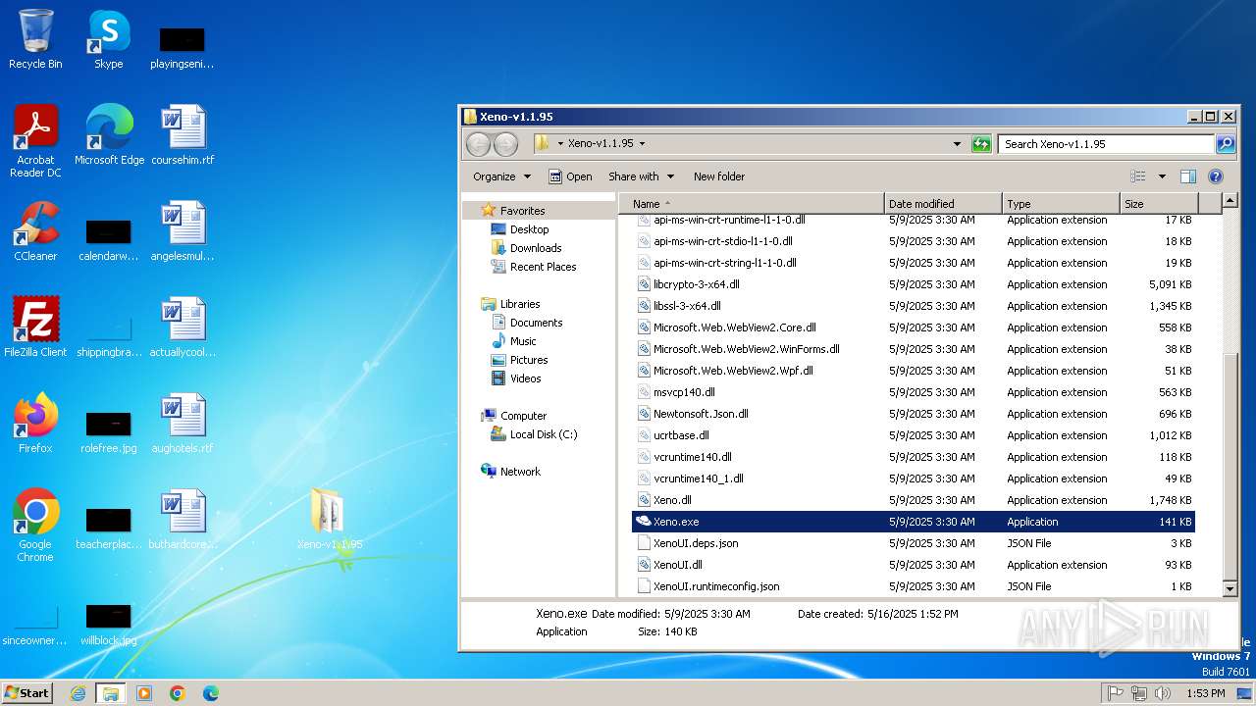Viewport: 1256px width, 706px height.
Task: Open the Google Chrome desktop shortcut
Action: pos(35,526)
